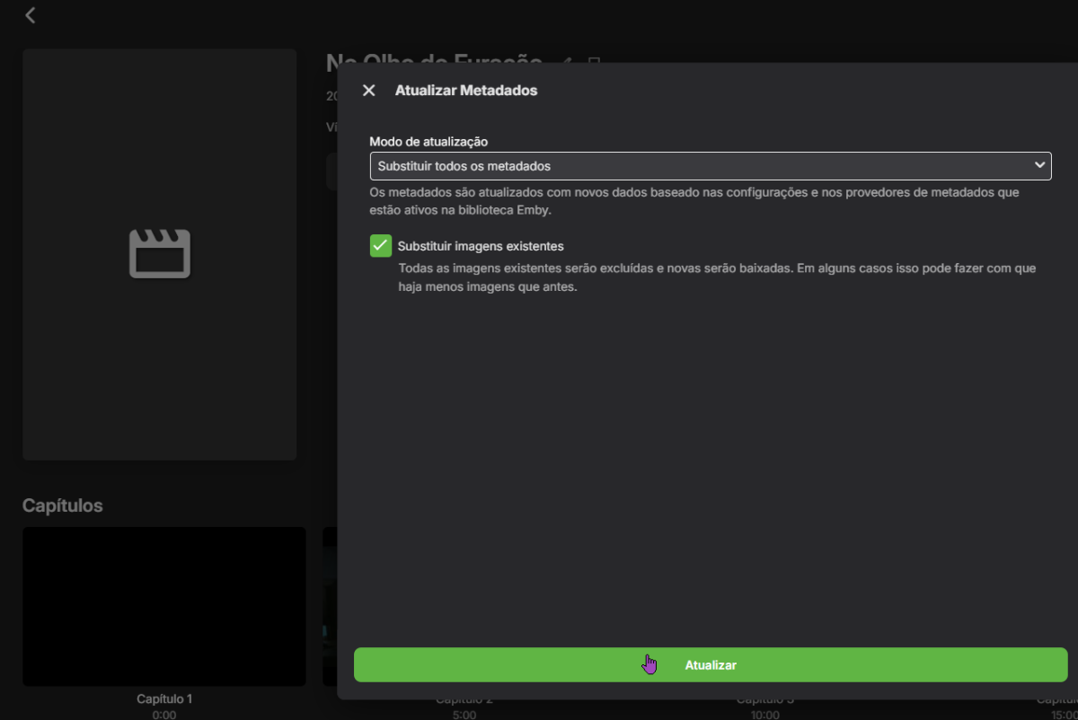Toggle the green replace images checkbox
The image size is (1078, 720).
pyautogui.click(x=382, y=245)
